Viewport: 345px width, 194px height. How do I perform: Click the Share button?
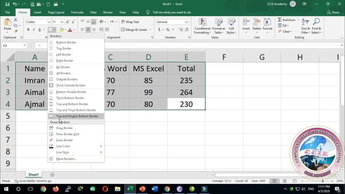tap(333, 12)
